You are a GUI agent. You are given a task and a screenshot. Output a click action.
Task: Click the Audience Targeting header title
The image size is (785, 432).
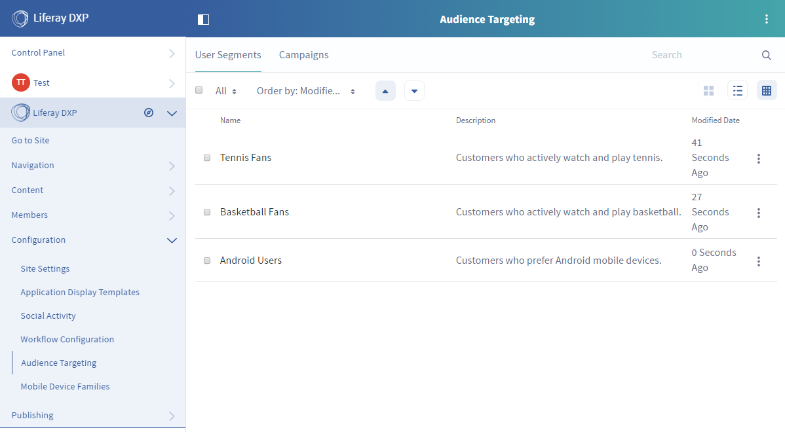pyautogui.click(x=487, y=20)
